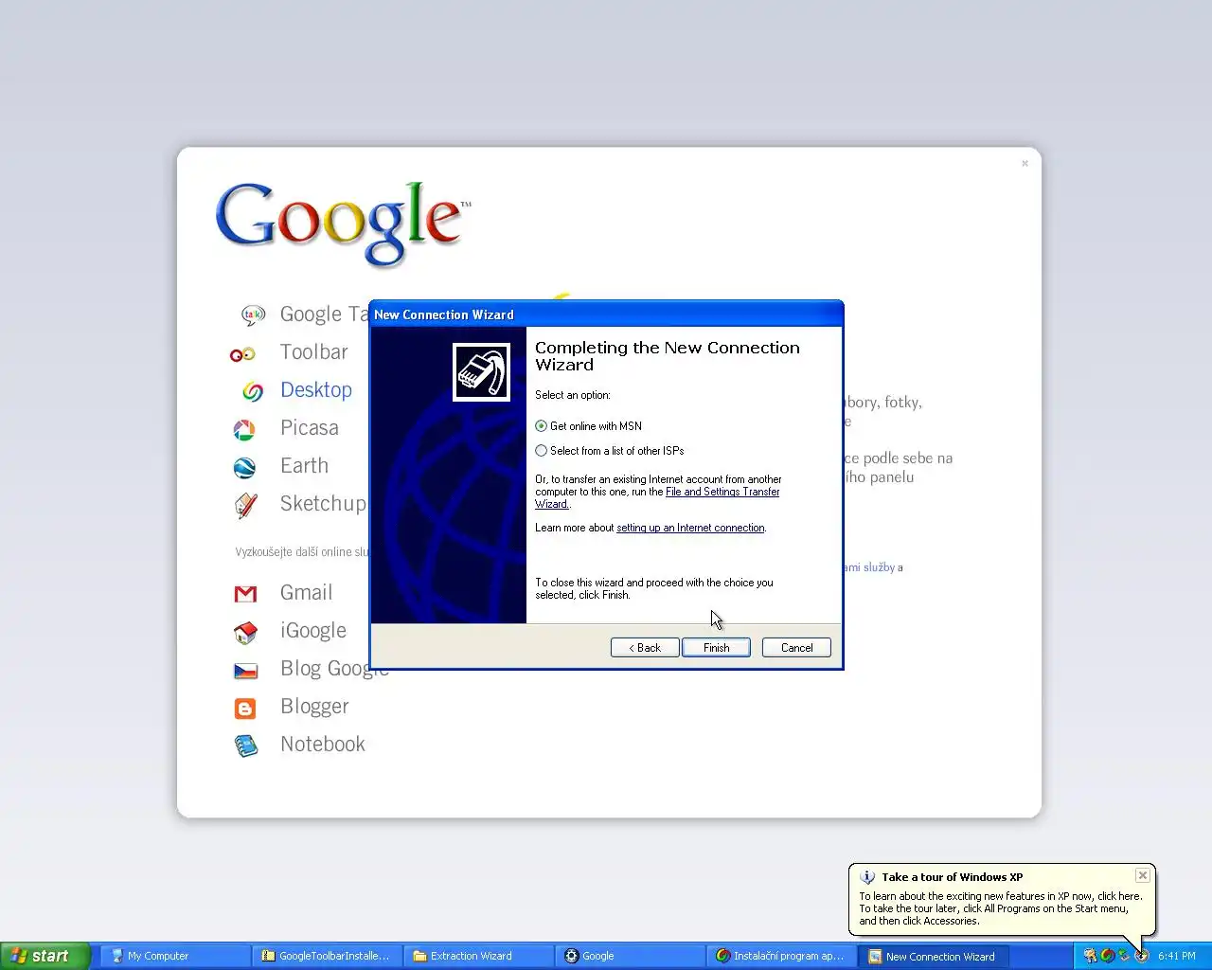Click the New Connection Wizard title bar

coord(606,314)
